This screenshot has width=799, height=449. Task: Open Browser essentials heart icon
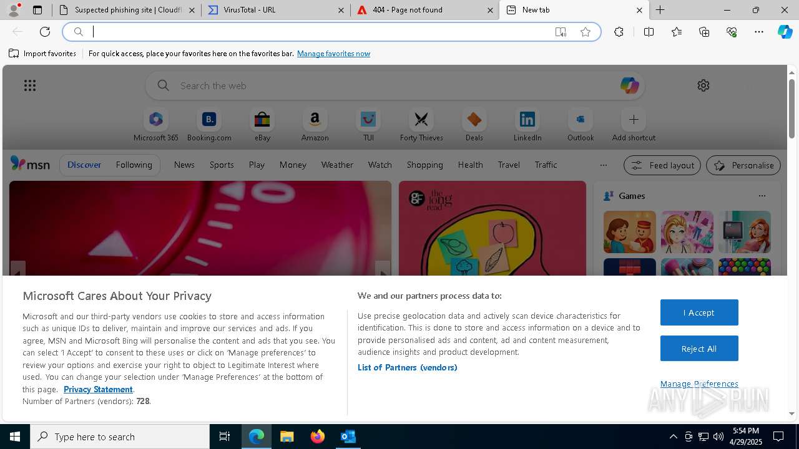[x=732, y=32]
